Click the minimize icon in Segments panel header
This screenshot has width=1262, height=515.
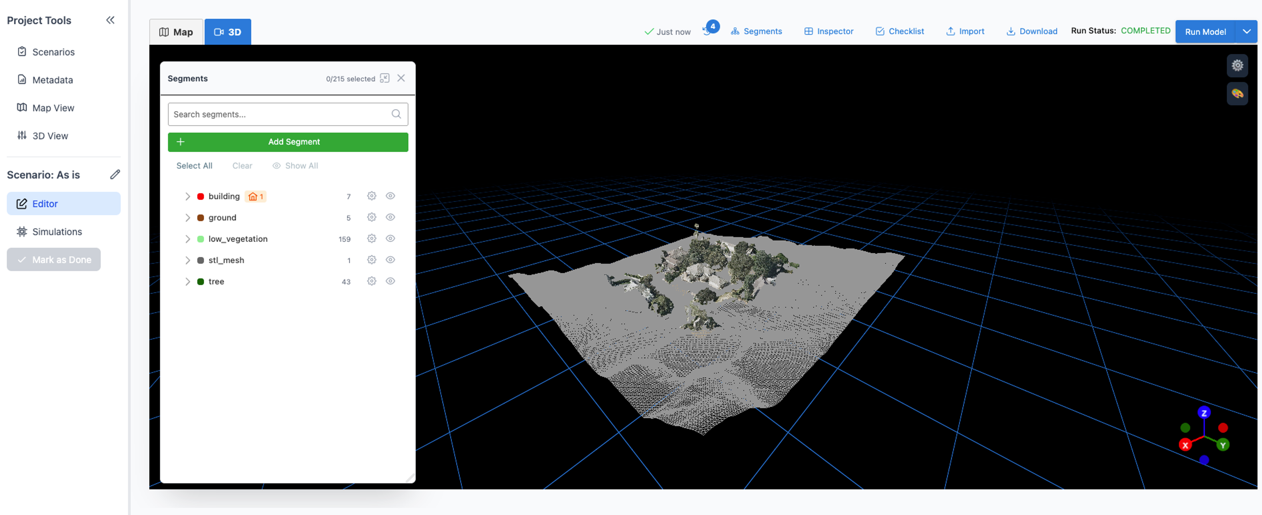coord(385,78)
